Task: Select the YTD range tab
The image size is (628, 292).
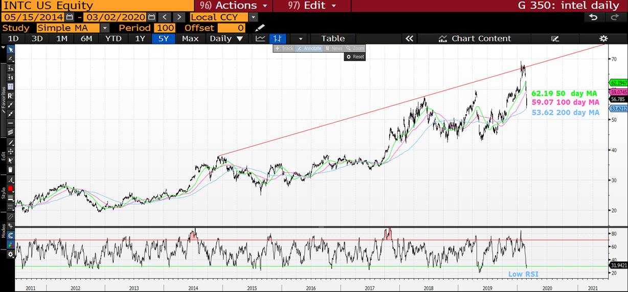Action: point(113,38)
